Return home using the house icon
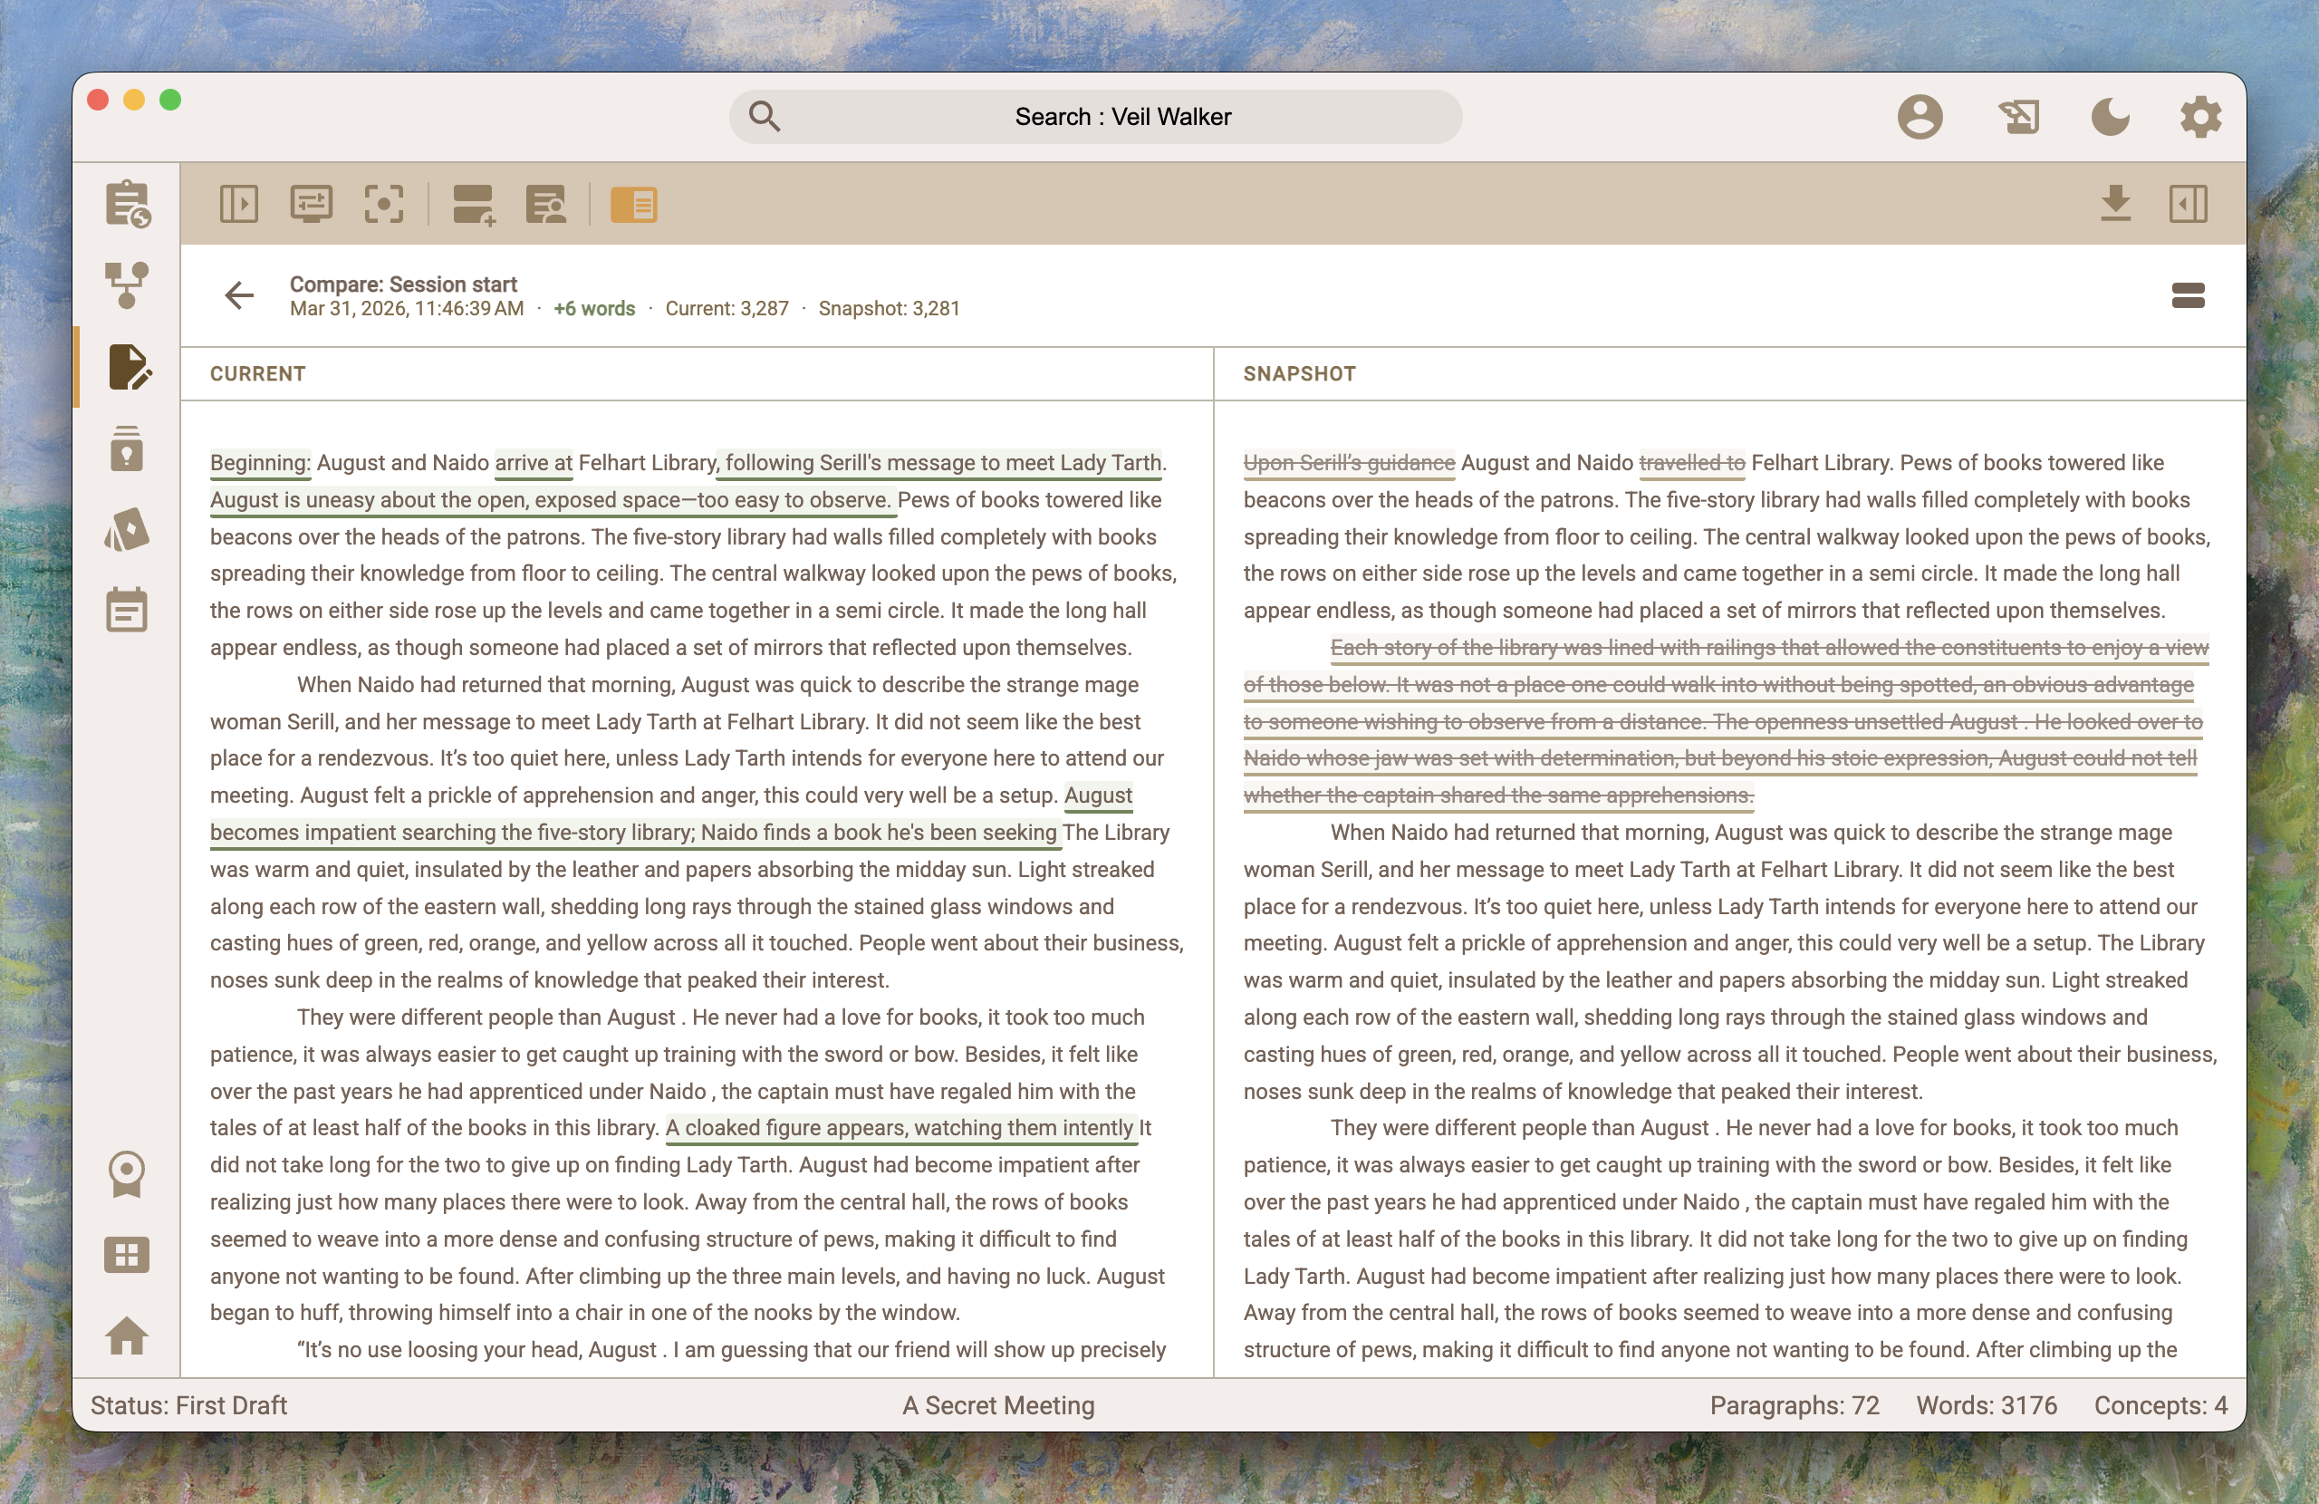 pyautogui.click(x=128, y=1336)
